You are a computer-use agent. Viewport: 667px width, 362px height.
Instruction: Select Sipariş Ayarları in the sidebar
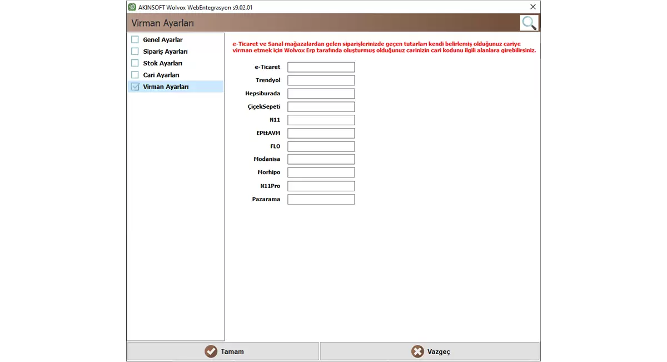pos(165,52)
